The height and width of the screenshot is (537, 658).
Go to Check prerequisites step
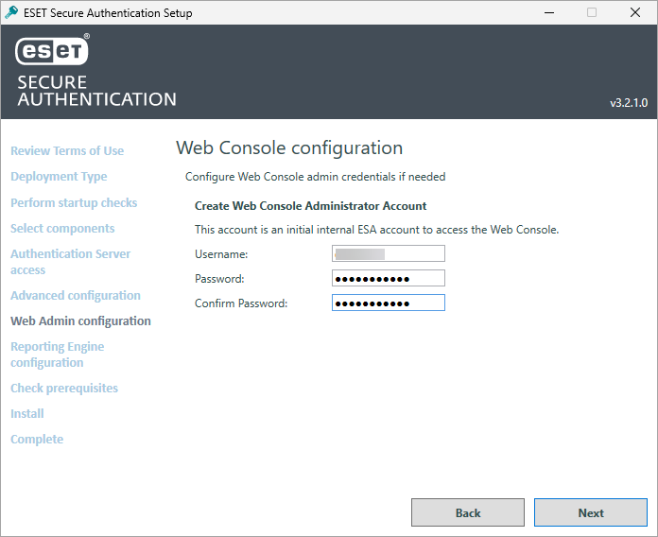tap(64, 388)
